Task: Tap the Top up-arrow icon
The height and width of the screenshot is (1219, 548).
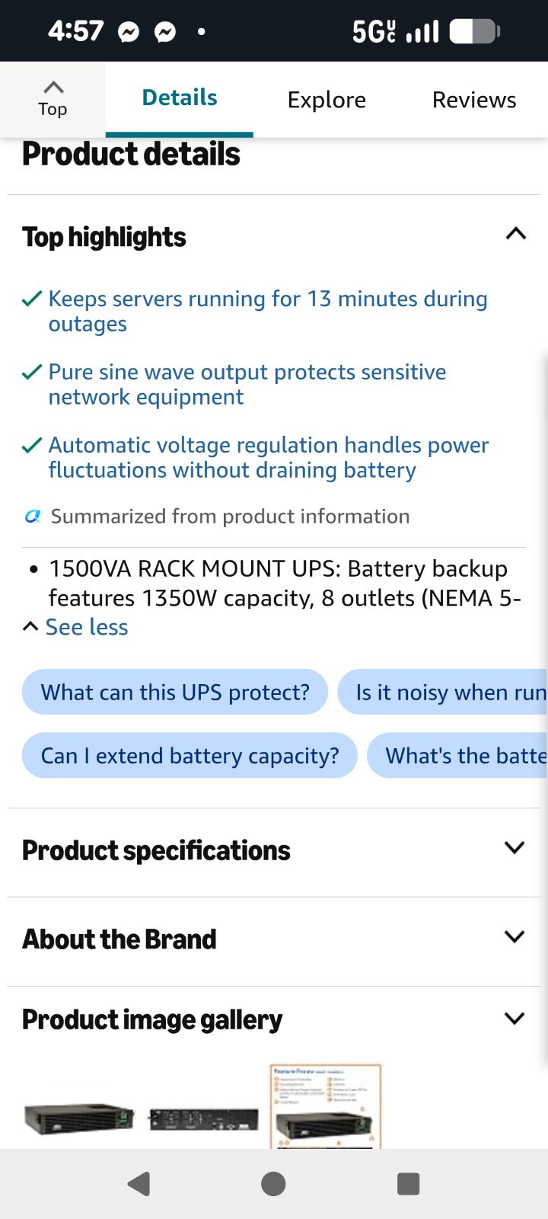Action: (53, 87)
